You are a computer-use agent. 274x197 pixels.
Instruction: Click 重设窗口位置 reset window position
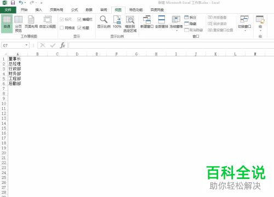(220, 30)
